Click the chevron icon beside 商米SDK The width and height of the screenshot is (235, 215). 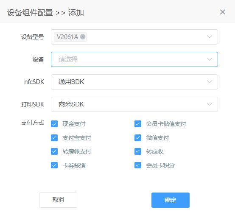pyautogui.click(x=210, y=104)
